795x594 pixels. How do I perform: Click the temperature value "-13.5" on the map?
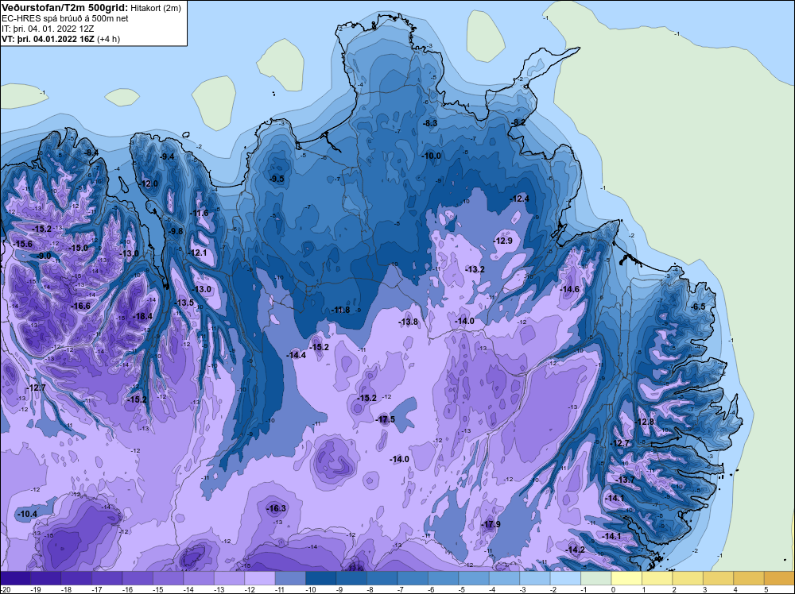point(184,303)
